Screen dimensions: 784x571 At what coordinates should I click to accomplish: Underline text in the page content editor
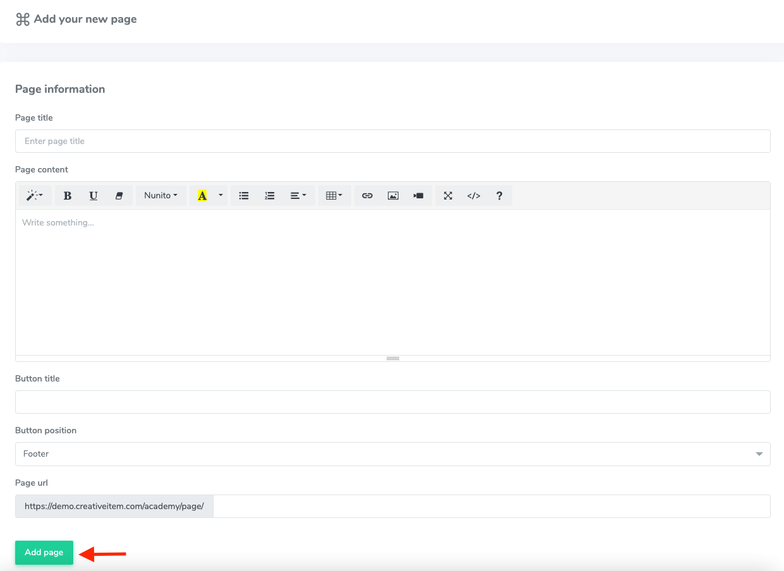tap(93, 195)
